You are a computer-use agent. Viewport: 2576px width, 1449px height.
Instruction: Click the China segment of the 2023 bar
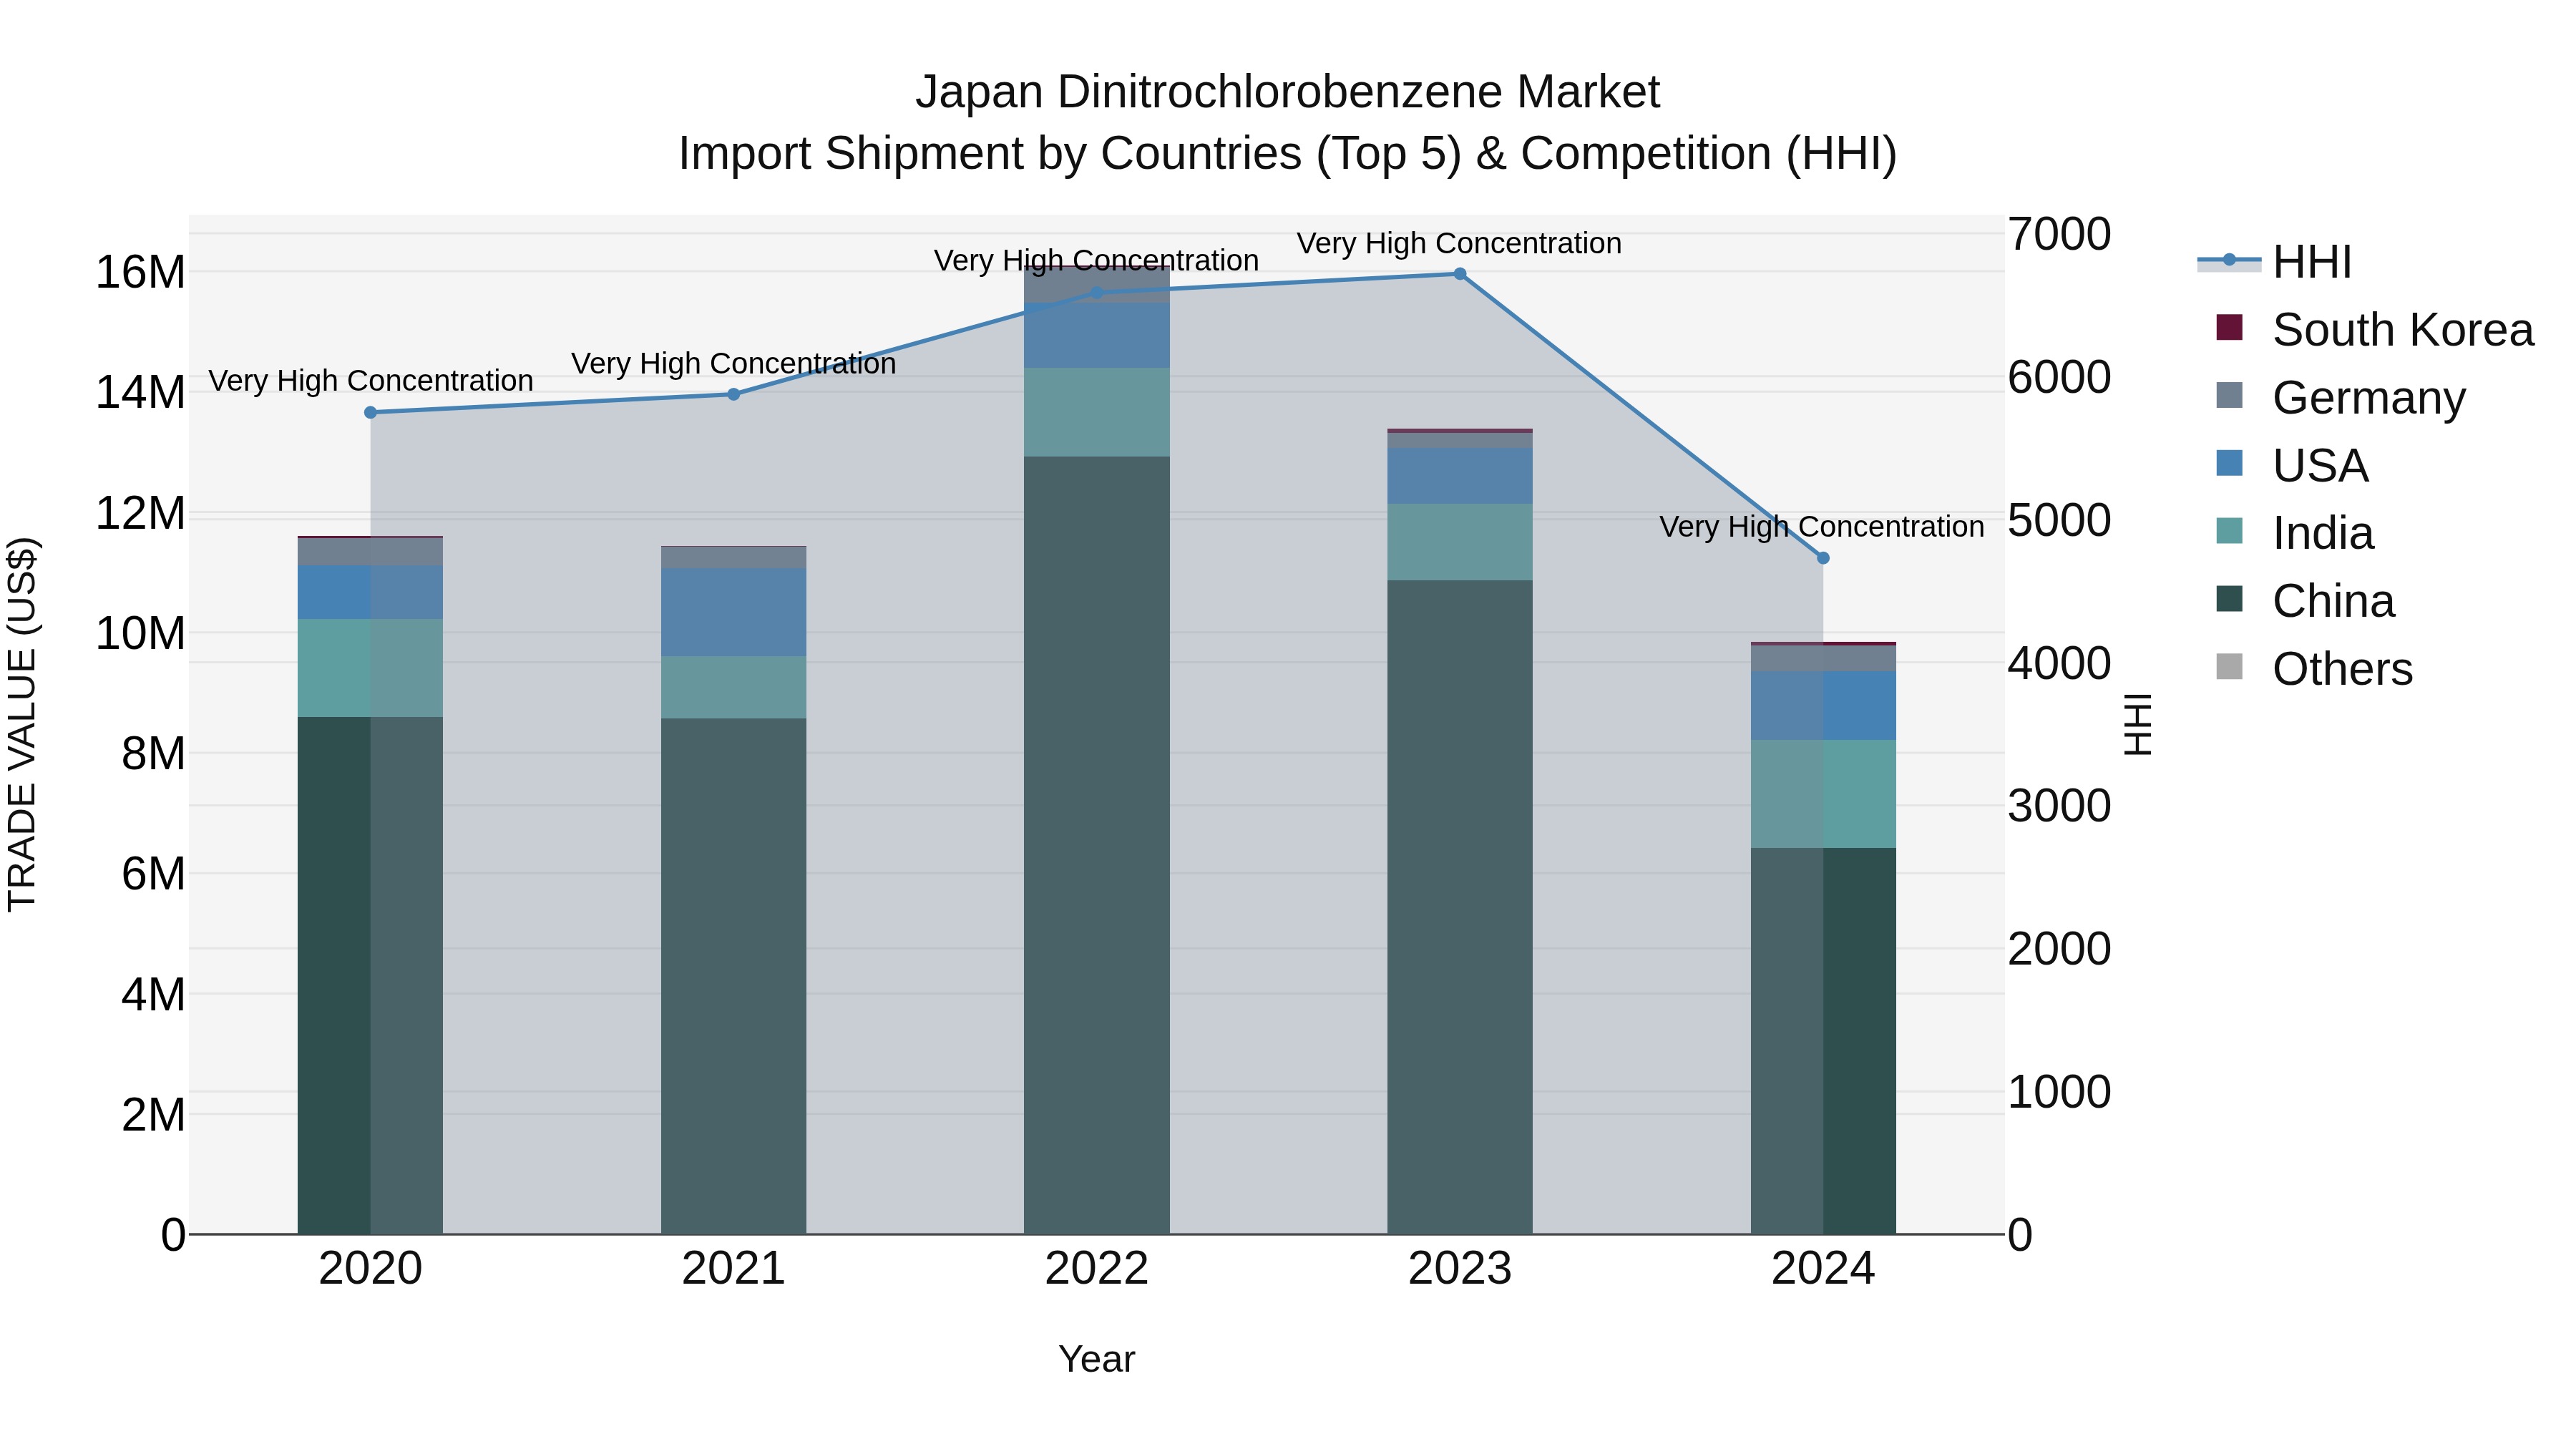coord(1459,907)
